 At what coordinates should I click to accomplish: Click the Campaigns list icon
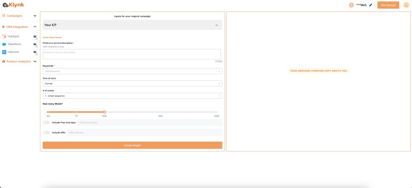[4, 16]
